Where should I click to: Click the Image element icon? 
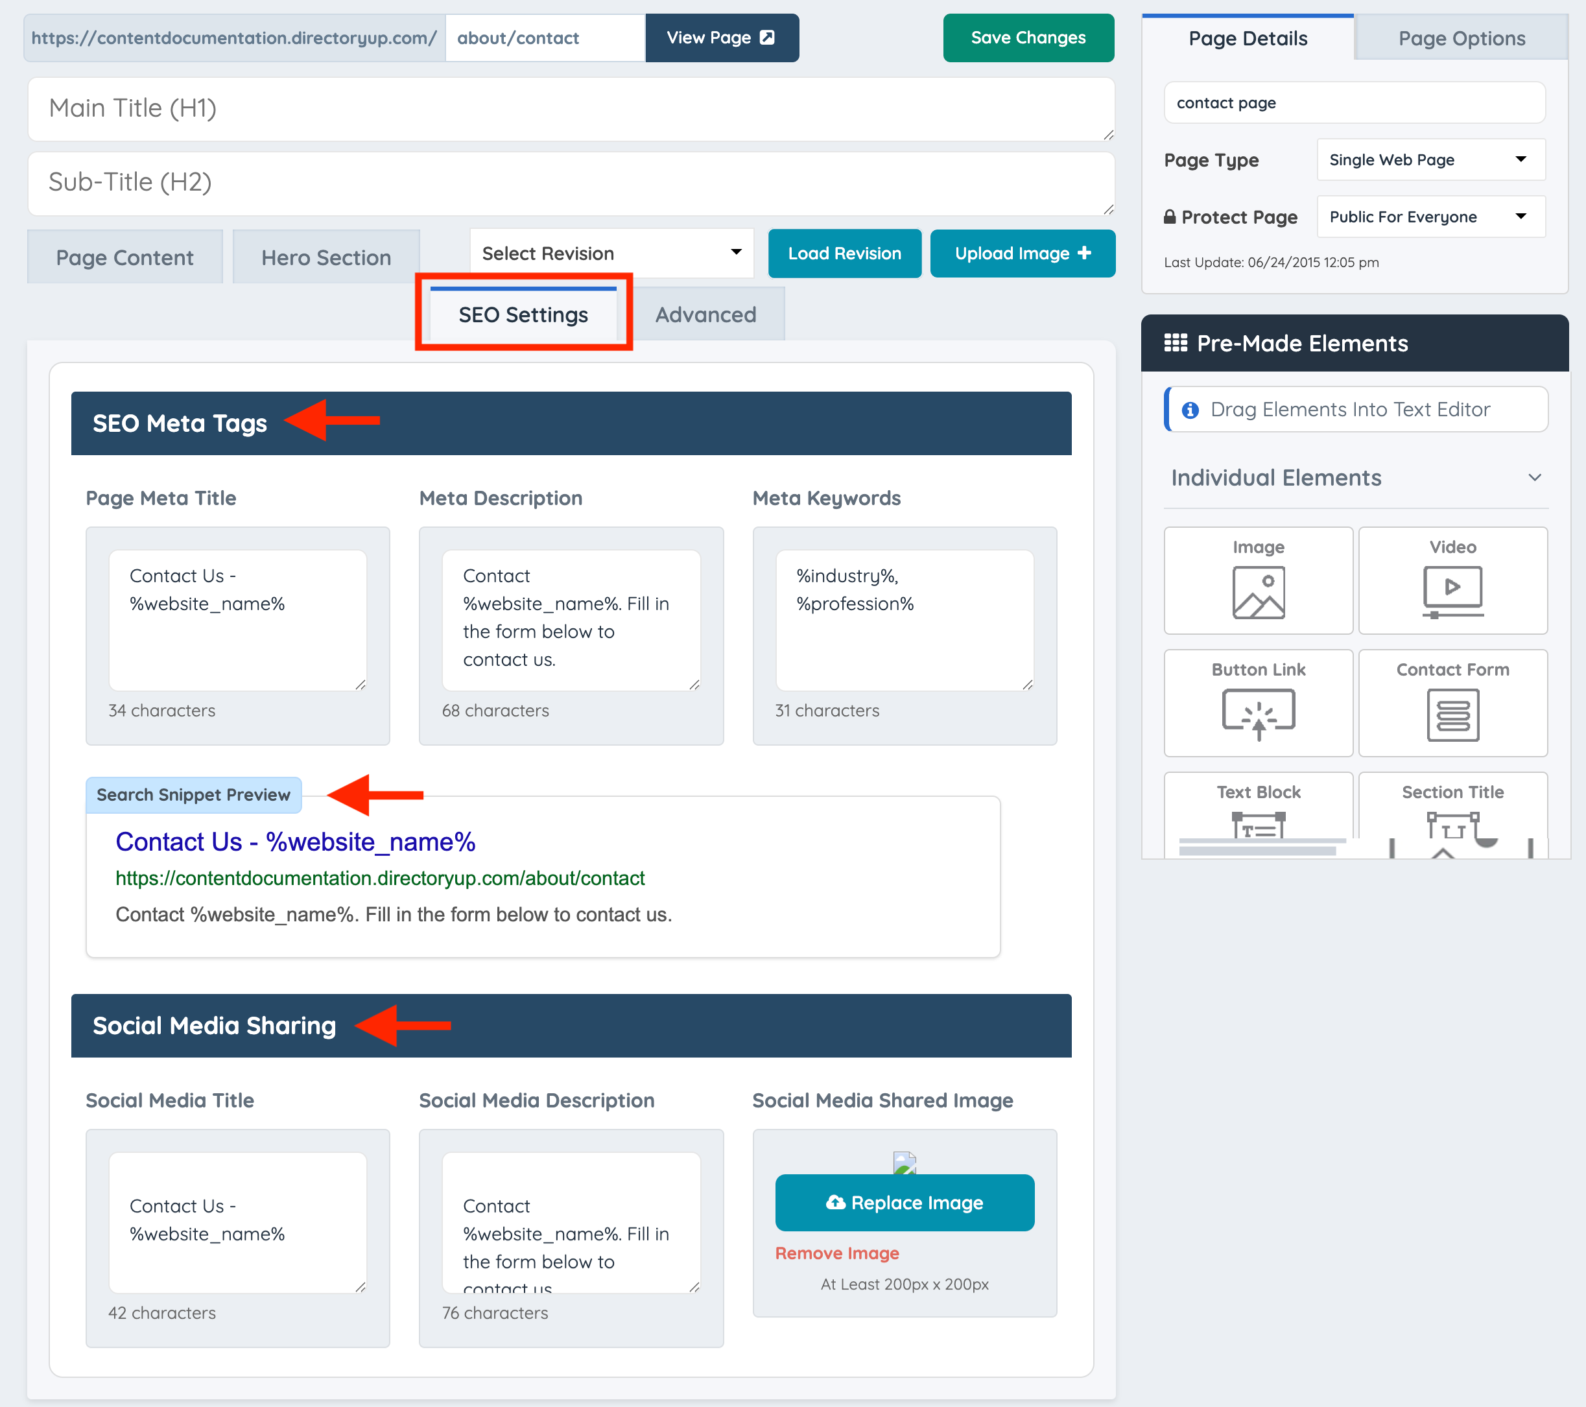tap(1258, 592)
